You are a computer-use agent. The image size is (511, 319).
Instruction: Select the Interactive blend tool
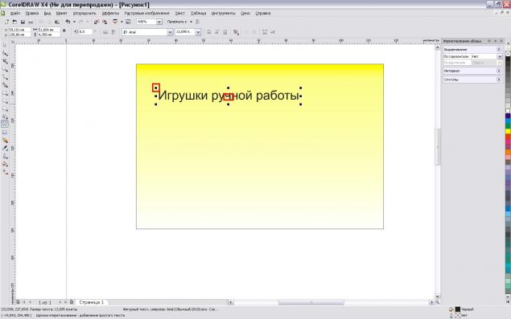pyautogui.click(x=5, y=140)
